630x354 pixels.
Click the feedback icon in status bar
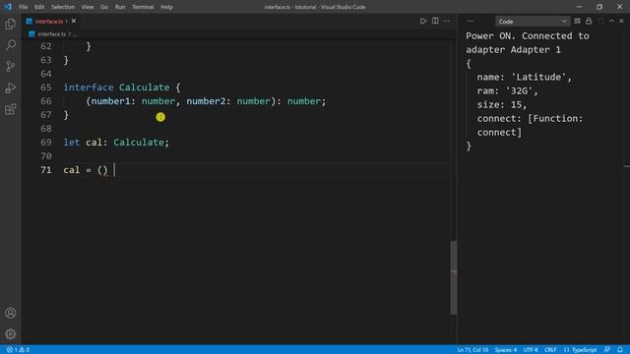(606, 350)
